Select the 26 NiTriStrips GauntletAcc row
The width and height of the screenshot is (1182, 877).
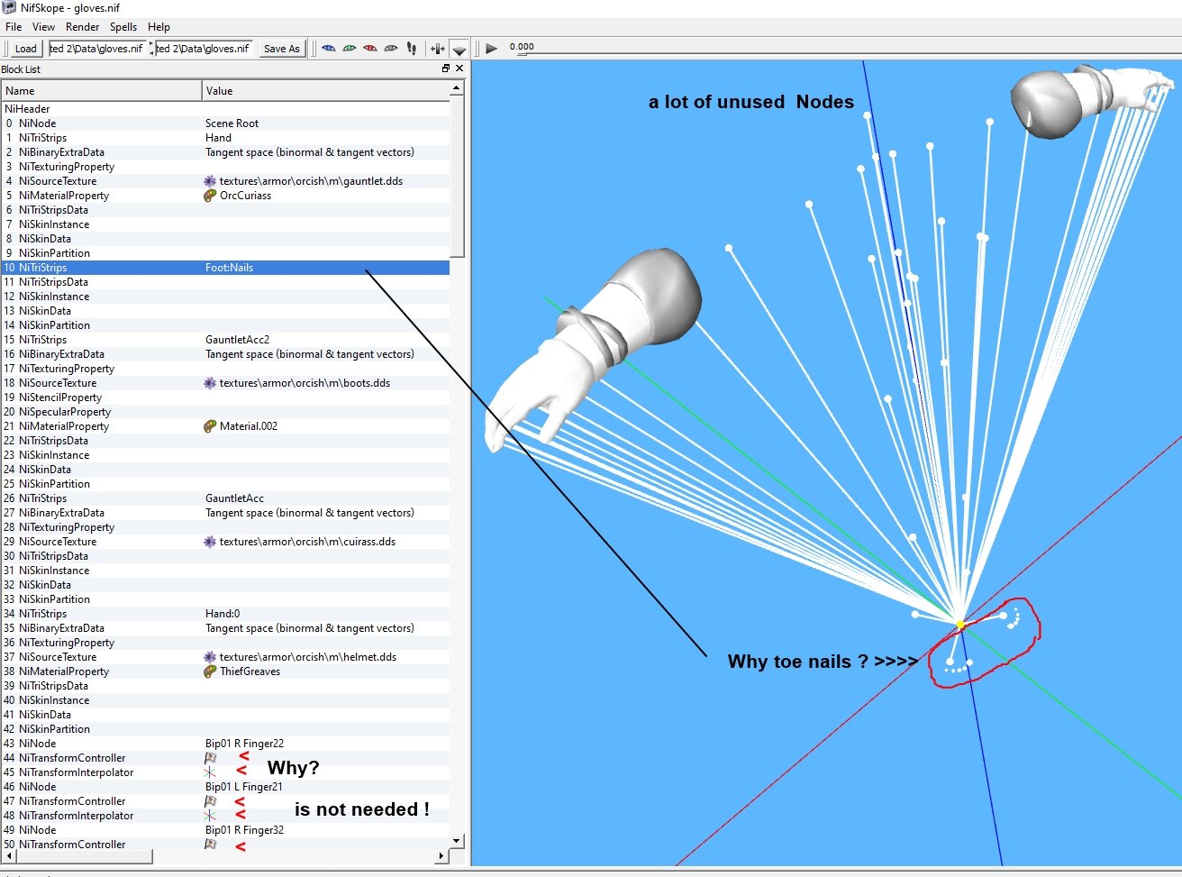click(225, 498)
